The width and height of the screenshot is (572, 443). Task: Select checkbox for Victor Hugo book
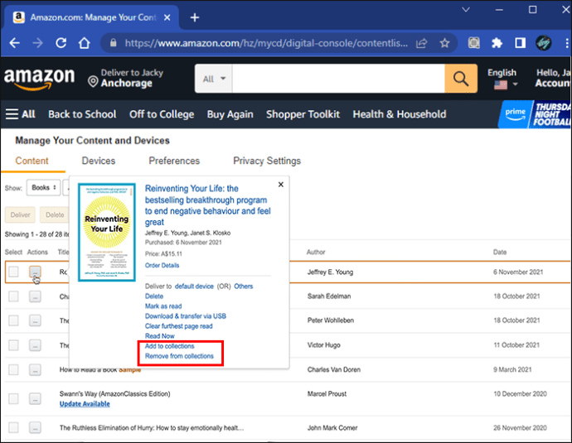click(13, 345)
